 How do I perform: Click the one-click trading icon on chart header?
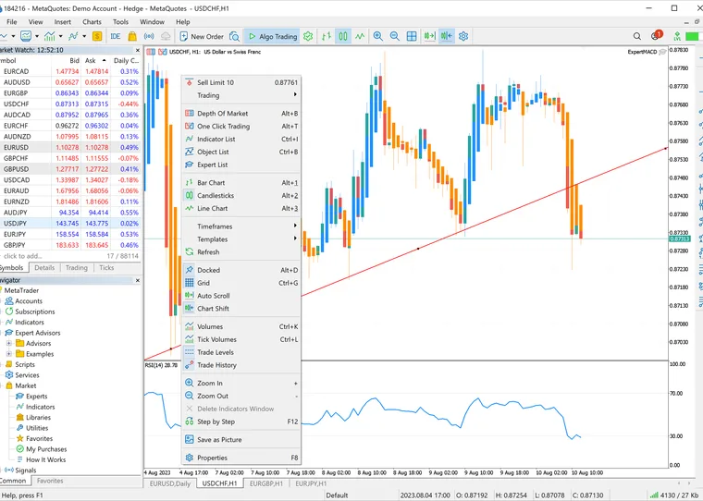click(162, 52)
